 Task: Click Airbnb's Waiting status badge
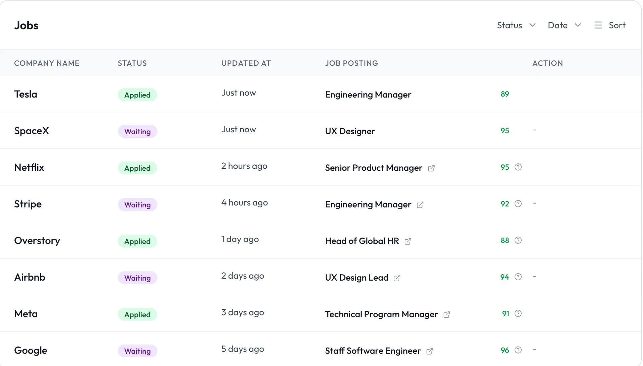137,278
